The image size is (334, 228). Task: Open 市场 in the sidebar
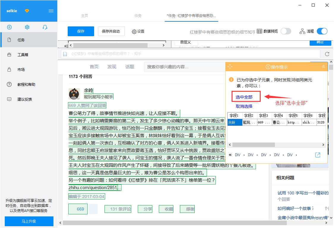[29, 69]
